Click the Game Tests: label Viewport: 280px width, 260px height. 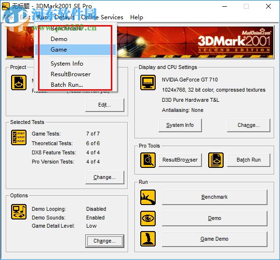point(46,134)
